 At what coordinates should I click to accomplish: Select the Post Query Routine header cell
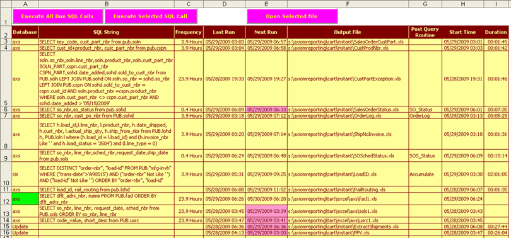[x=425, y=32]
